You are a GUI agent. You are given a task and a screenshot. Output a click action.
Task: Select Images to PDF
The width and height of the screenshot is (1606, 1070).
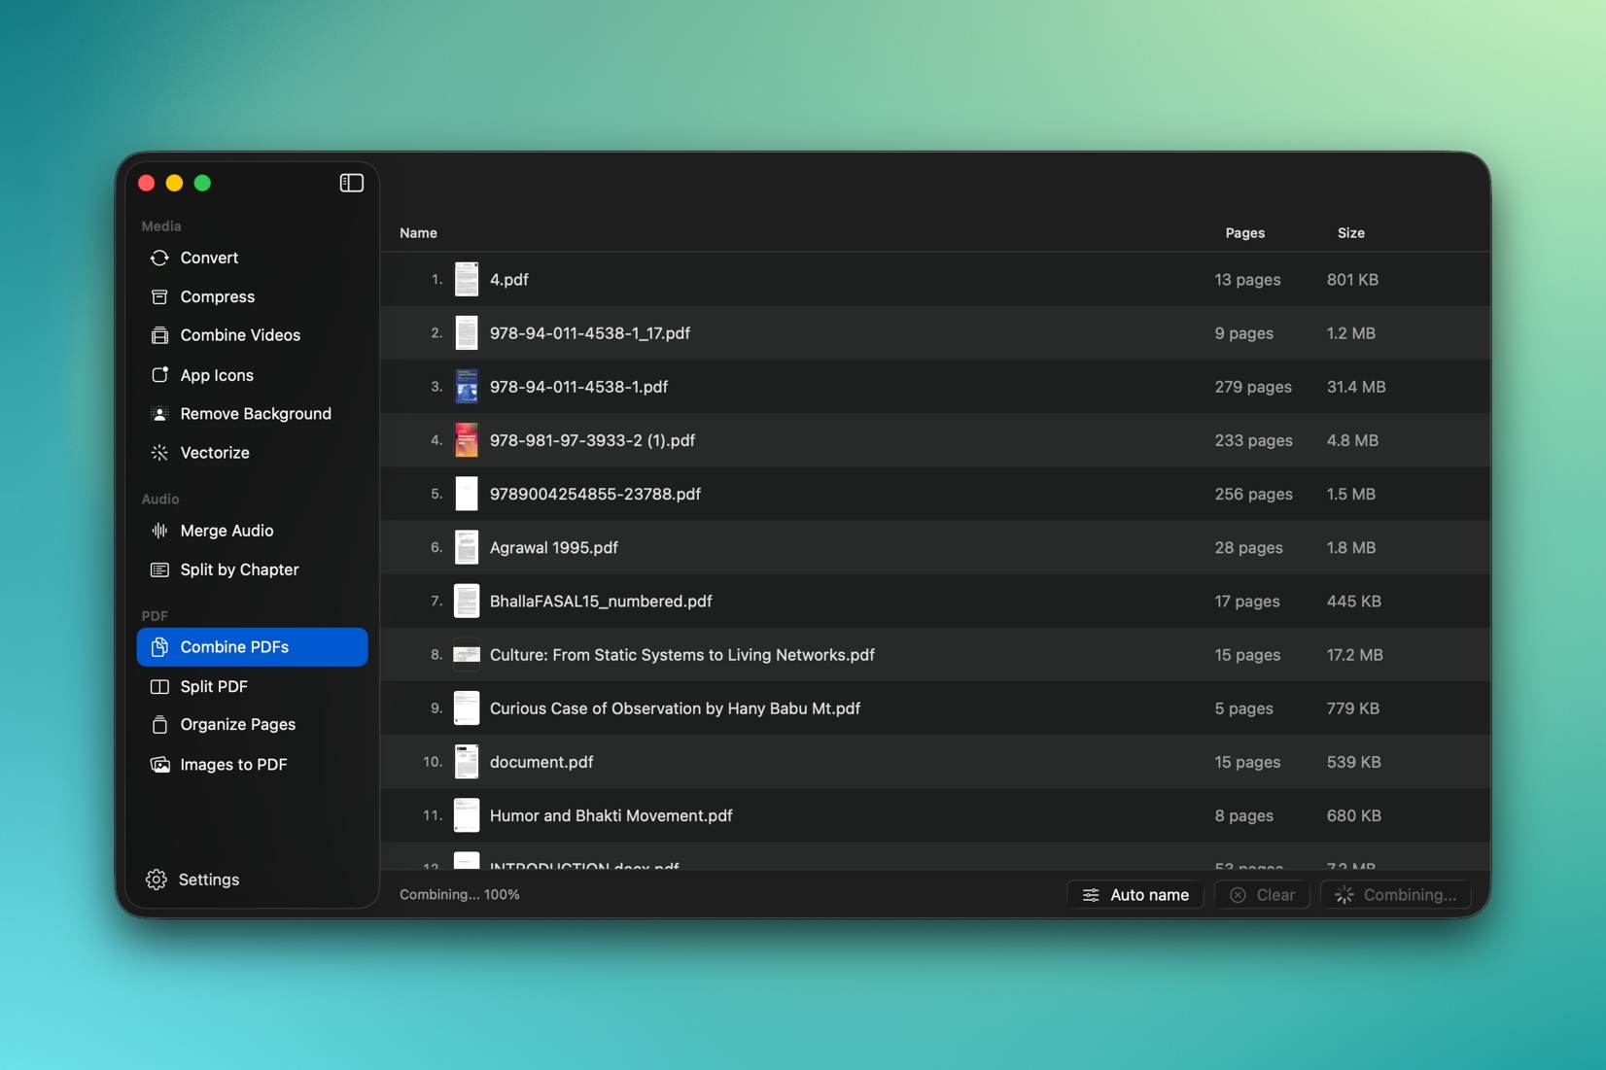[252, 764]
